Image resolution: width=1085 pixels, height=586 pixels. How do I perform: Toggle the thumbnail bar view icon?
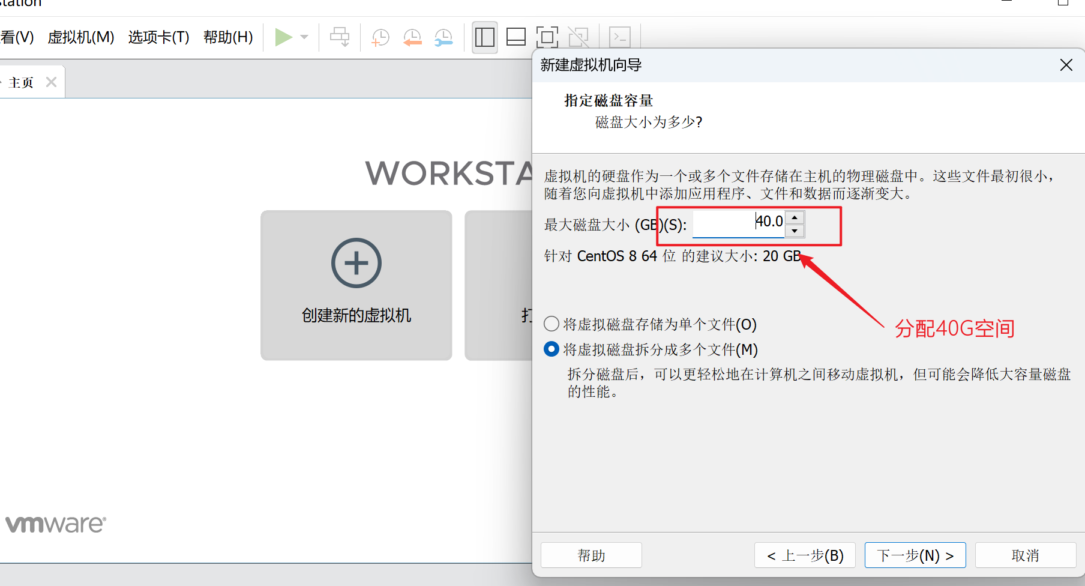tap(516, 37)
